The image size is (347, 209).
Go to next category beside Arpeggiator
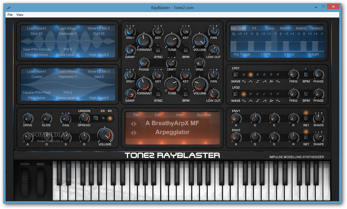[135, 133]
